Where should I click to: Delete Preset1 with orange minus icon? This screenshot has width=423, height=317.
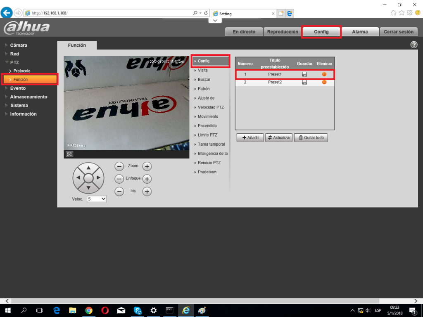coord(324,74)
